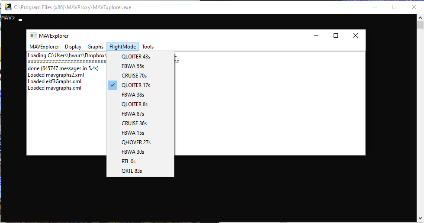Uncheck the QLOITER 17s flight mode
Viewport: 424px width, 223px height.
[135, 85]
